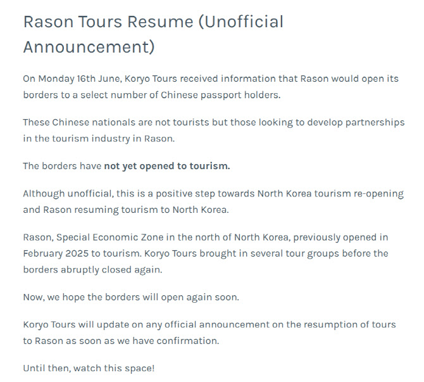Screen dimensions: 424x382
Task: Click "Chinese passport holders" in the first paragraph
Action: (221, 95)
